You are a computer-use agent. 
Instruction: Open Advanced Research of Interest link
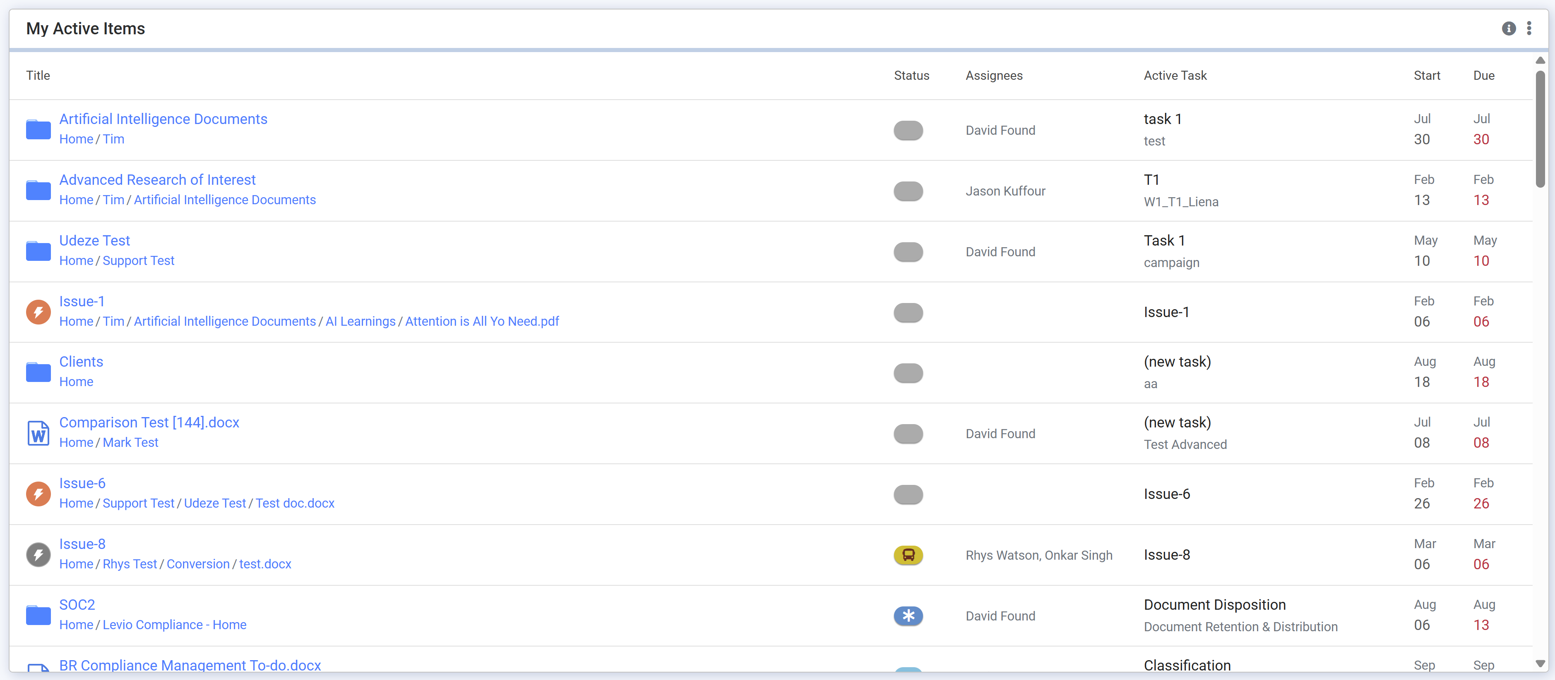pos(157,180)
